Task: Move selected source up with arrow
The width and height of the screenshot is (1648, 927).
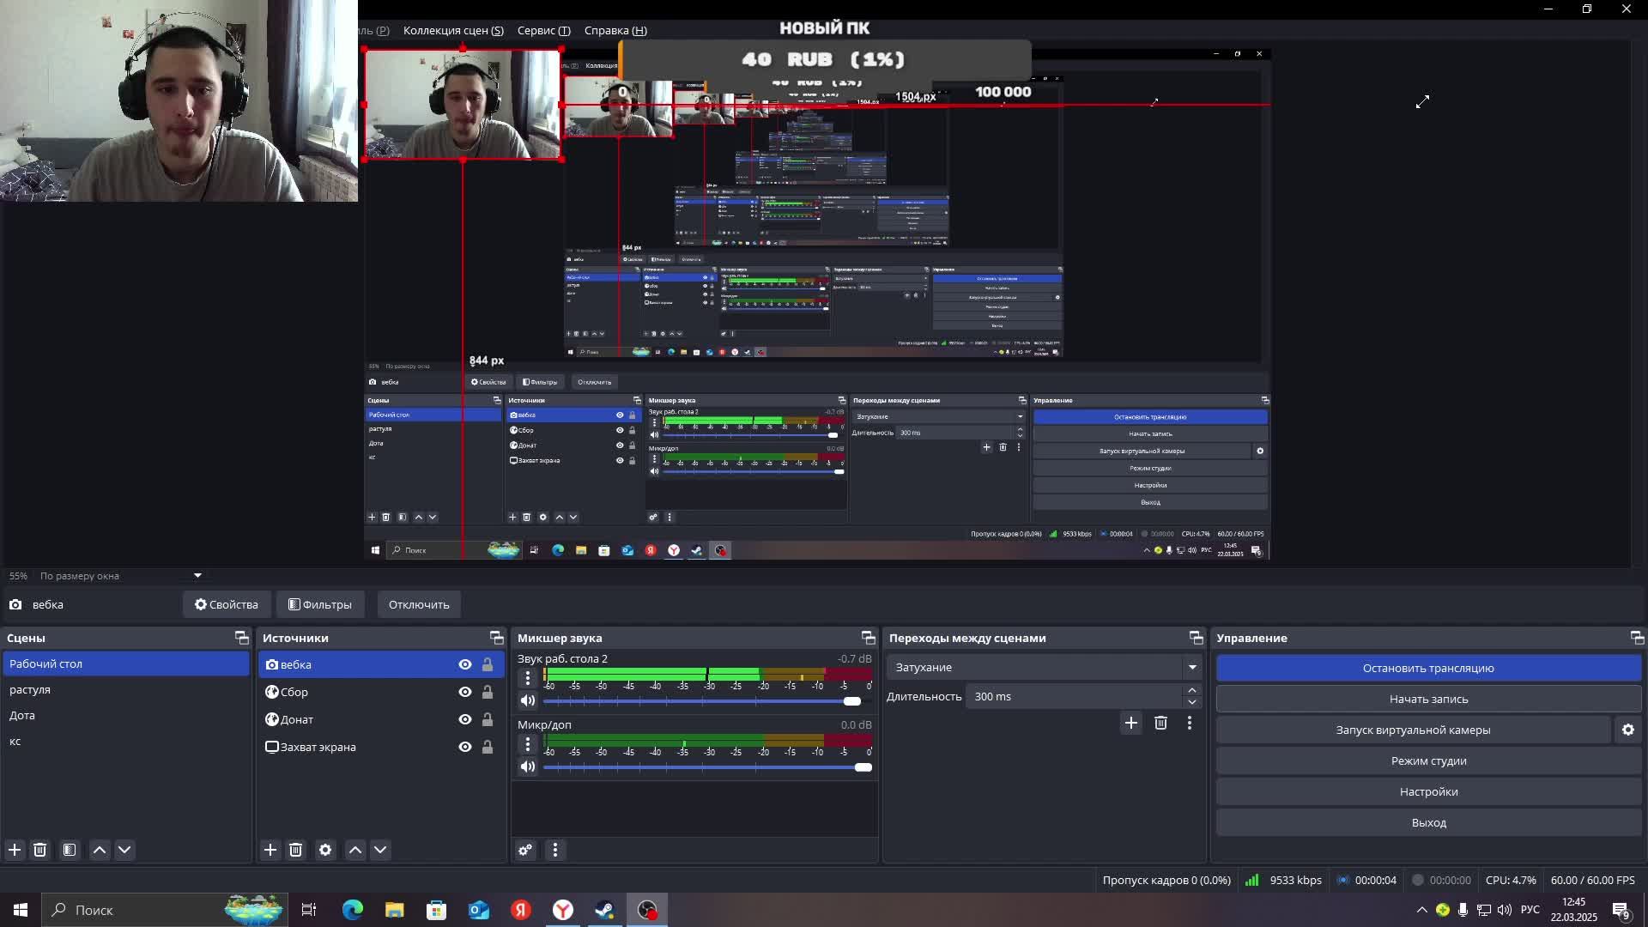Action: click(x=355, y=850)
